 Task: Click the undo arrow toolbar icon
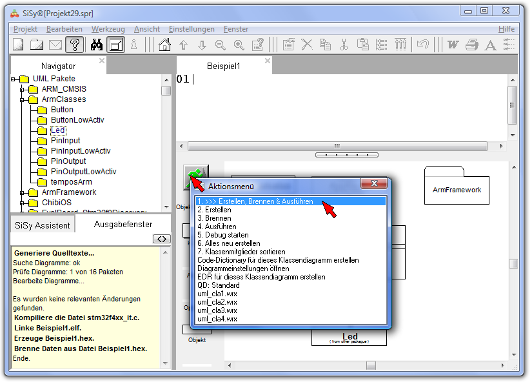coord(423,45)
